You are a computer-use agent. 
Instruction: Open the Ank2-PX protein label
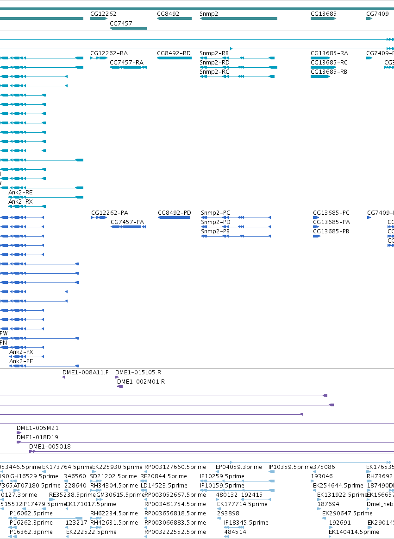[x=21, y=353]
